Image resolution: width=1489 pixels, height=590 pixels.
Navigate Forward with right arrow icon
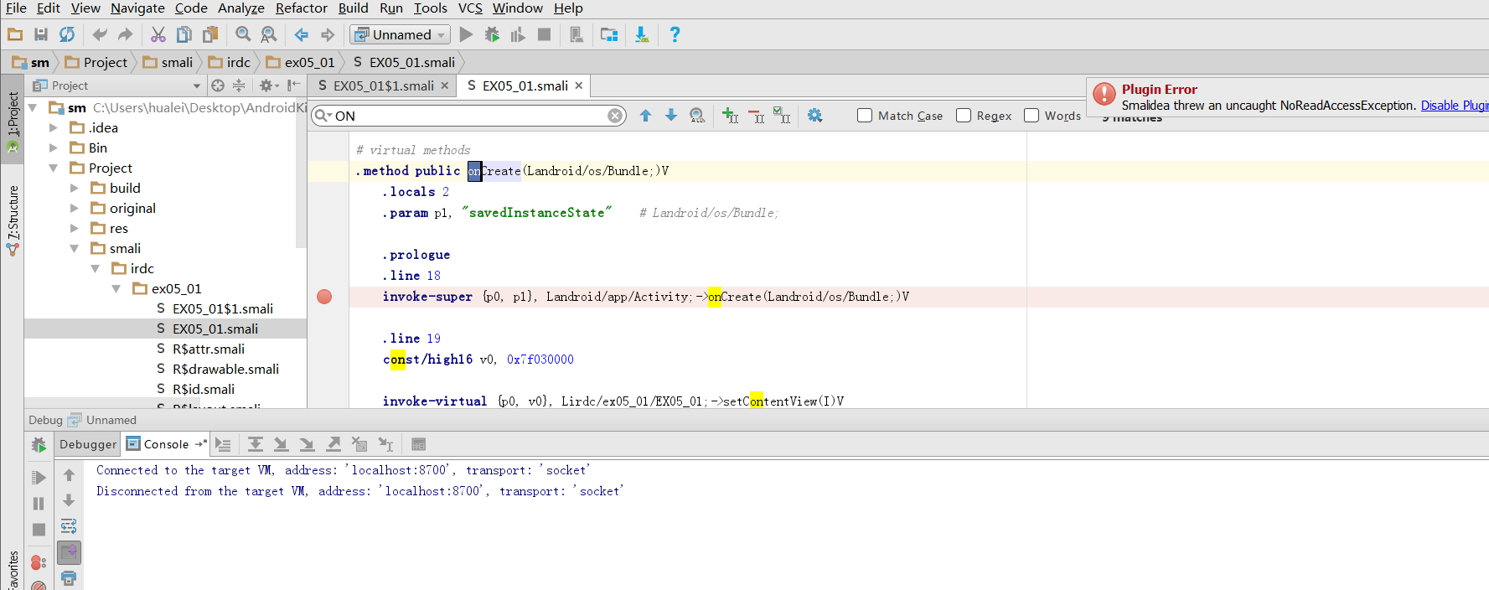(x=328, y=34)
